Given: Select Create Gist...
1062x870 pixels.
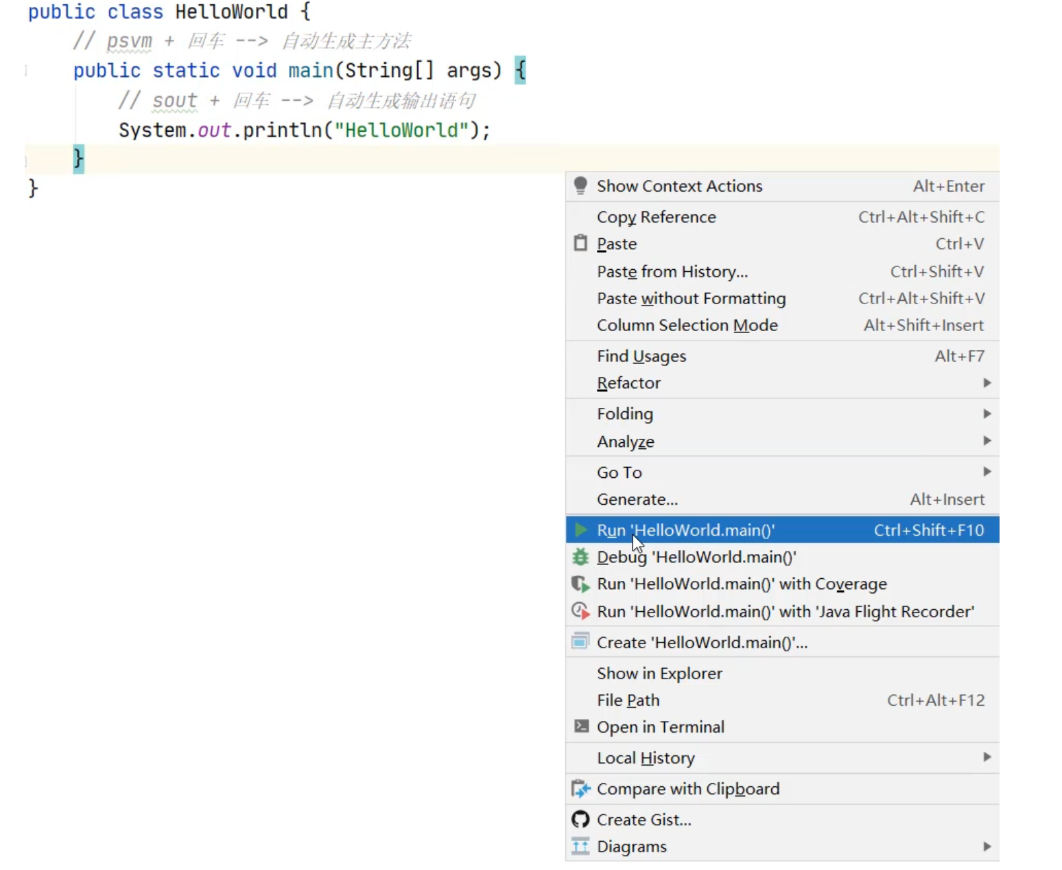Looking at the screenshot, I should tap(782, 819).
